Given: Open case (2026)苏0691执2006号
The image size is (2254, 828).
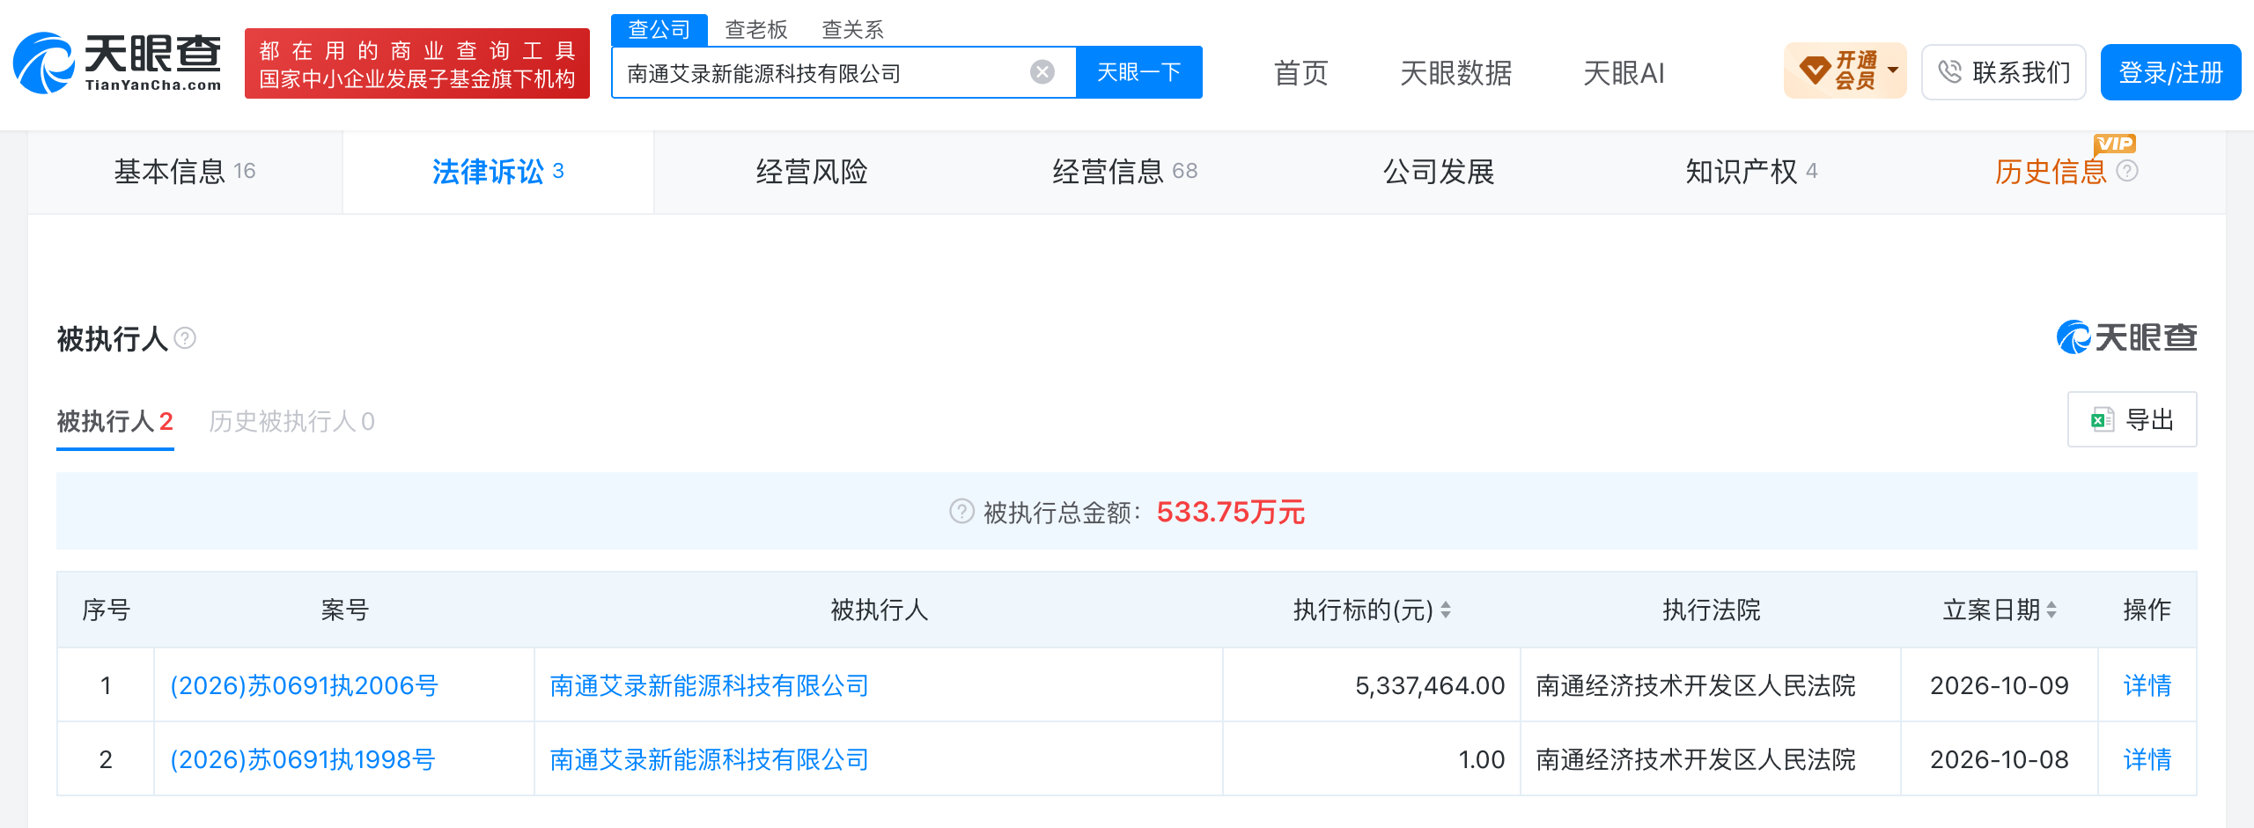Looking at the screenshot, I should [305, 685].
